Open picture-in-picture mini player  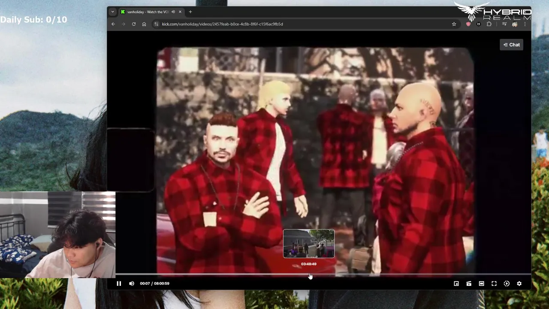coord(456,283)
